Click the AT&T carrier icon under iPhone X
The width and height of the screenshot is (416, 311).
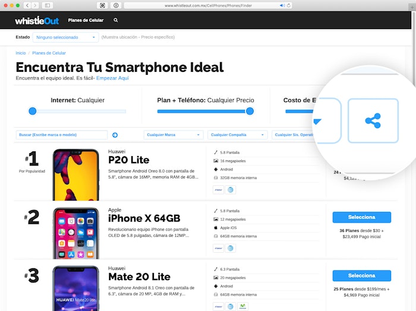click(231, 248)
